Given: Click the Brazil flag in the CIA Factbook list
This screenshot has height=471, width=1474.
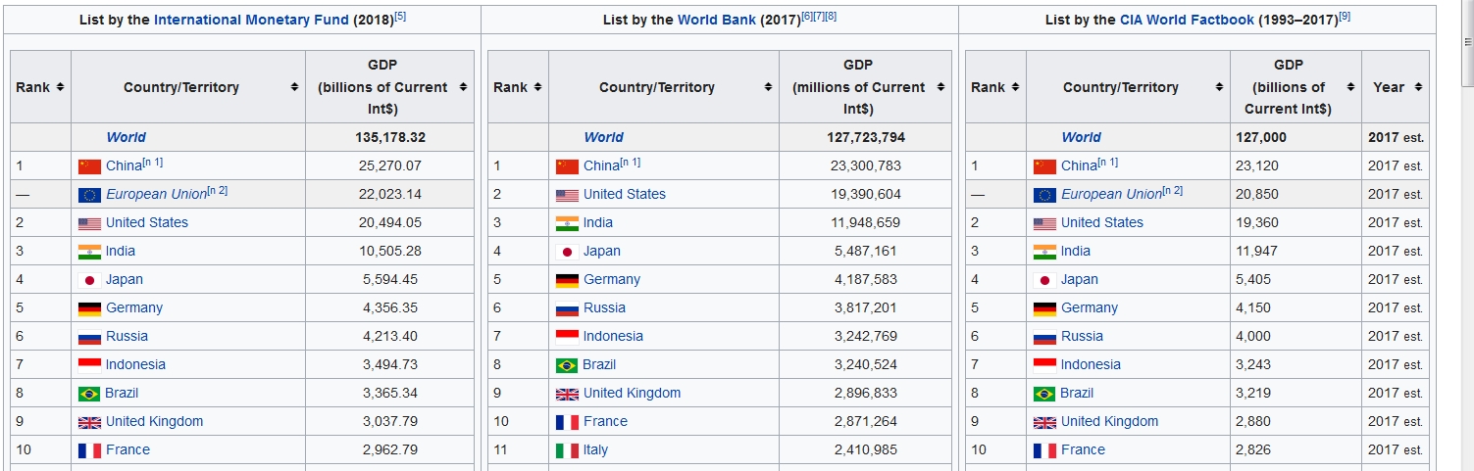Looking at the screenshot, I should (x=1044, y=394).
